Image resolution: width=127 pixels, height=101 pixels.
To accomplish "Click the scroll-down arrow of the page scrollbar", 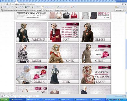I will pyautogui.click(x=126, y=93).
